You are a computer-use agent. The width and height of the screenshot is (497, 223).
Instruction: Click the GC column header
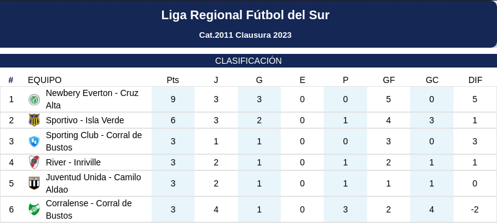432,81
